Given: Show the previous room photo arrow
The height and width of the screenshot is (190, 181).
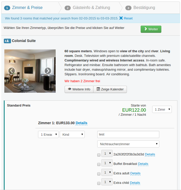Looking at the screenshot, I should click(x=11, y=71).
